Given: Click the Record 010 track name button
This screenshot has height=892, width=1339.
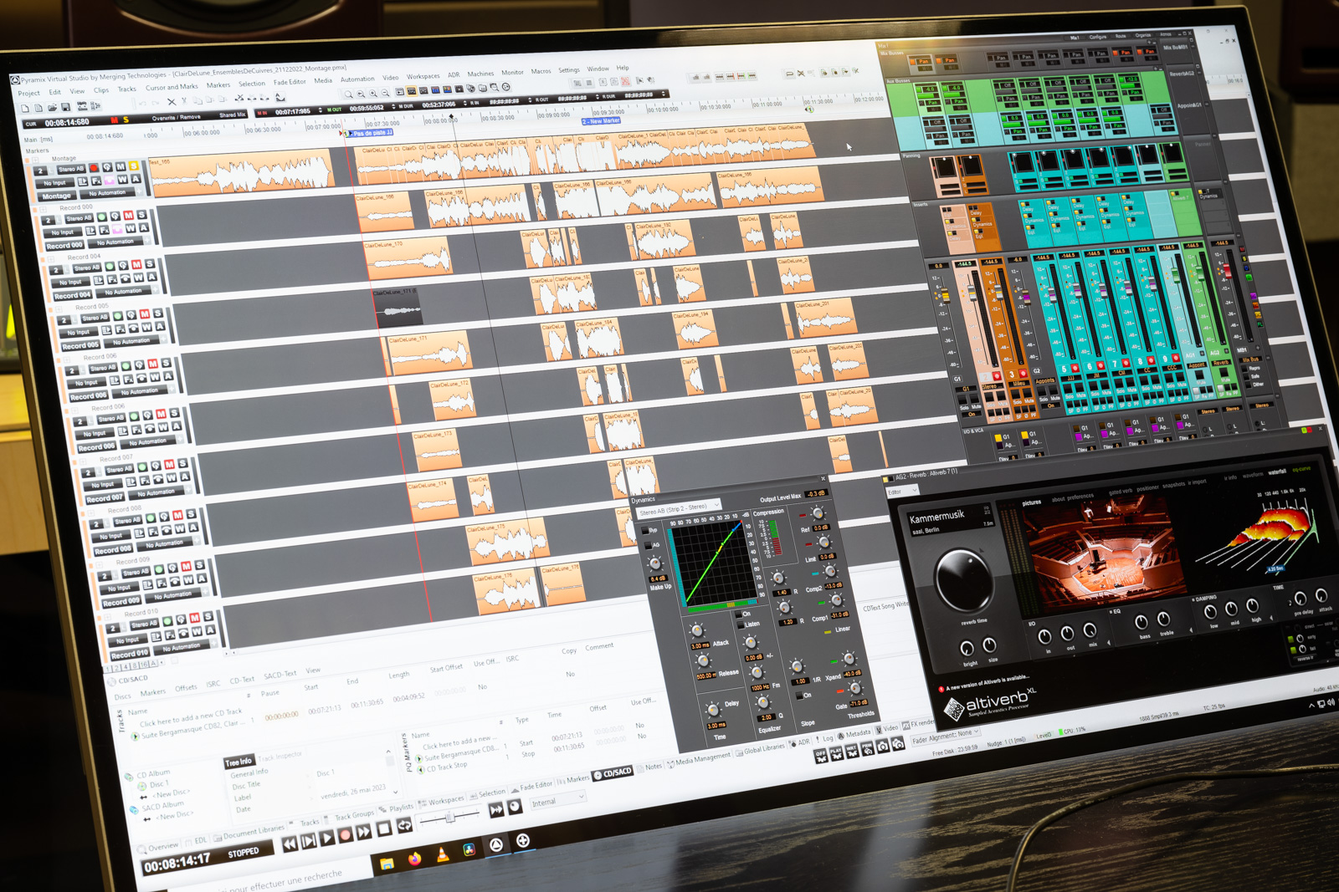Looking at the screenshot, I should [x=130, y=655].
